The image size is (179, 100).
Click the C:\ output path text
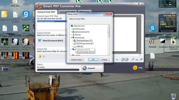click(x=44, y=56)
